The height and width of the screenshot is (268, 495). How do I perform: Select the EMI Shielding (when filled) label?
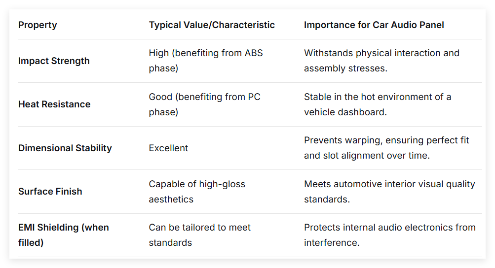64,235
